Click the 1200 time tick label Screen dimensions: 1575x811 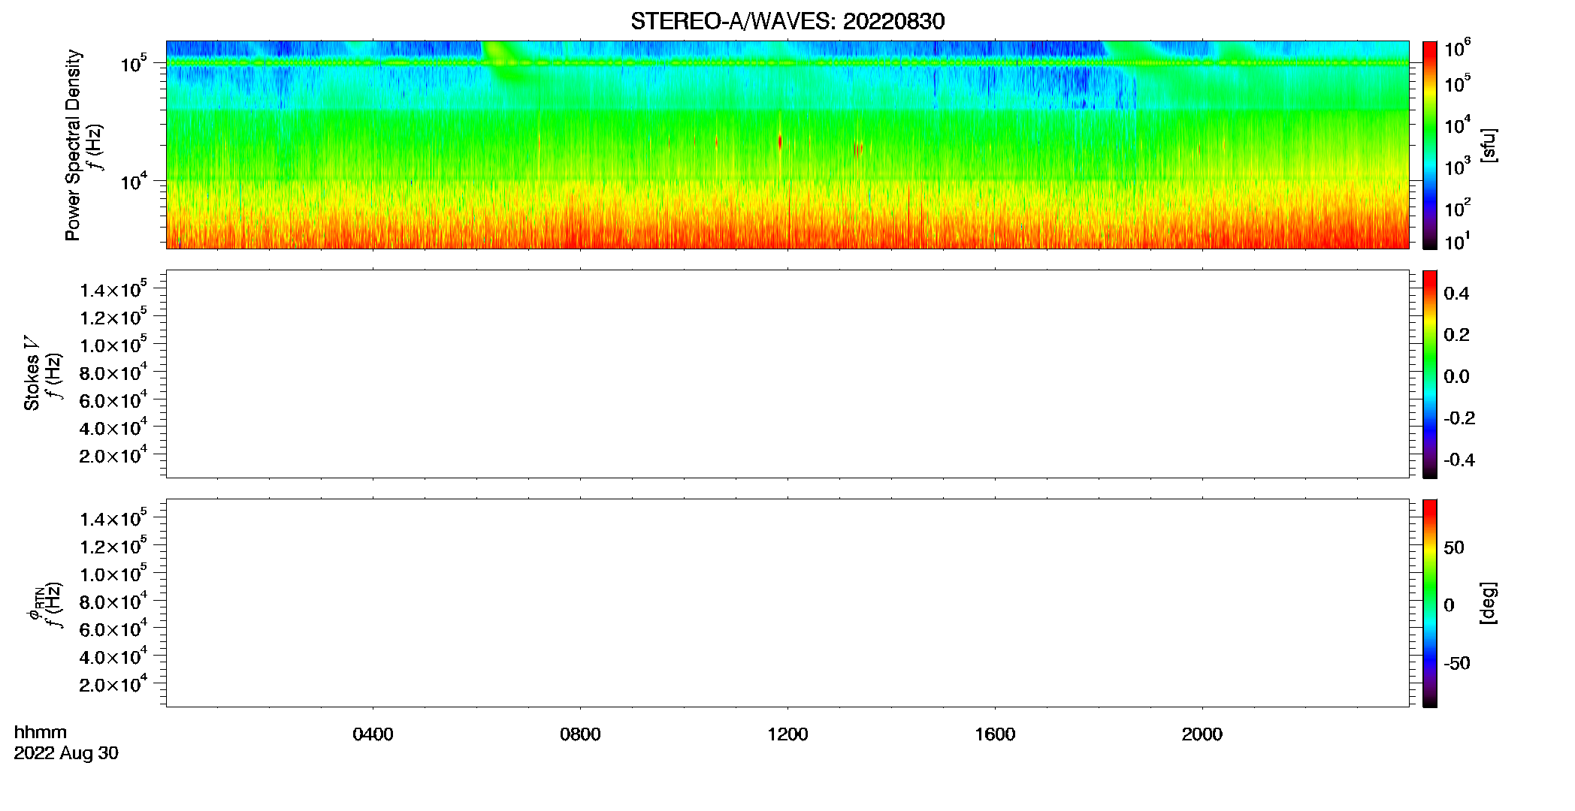coord(787,734)
